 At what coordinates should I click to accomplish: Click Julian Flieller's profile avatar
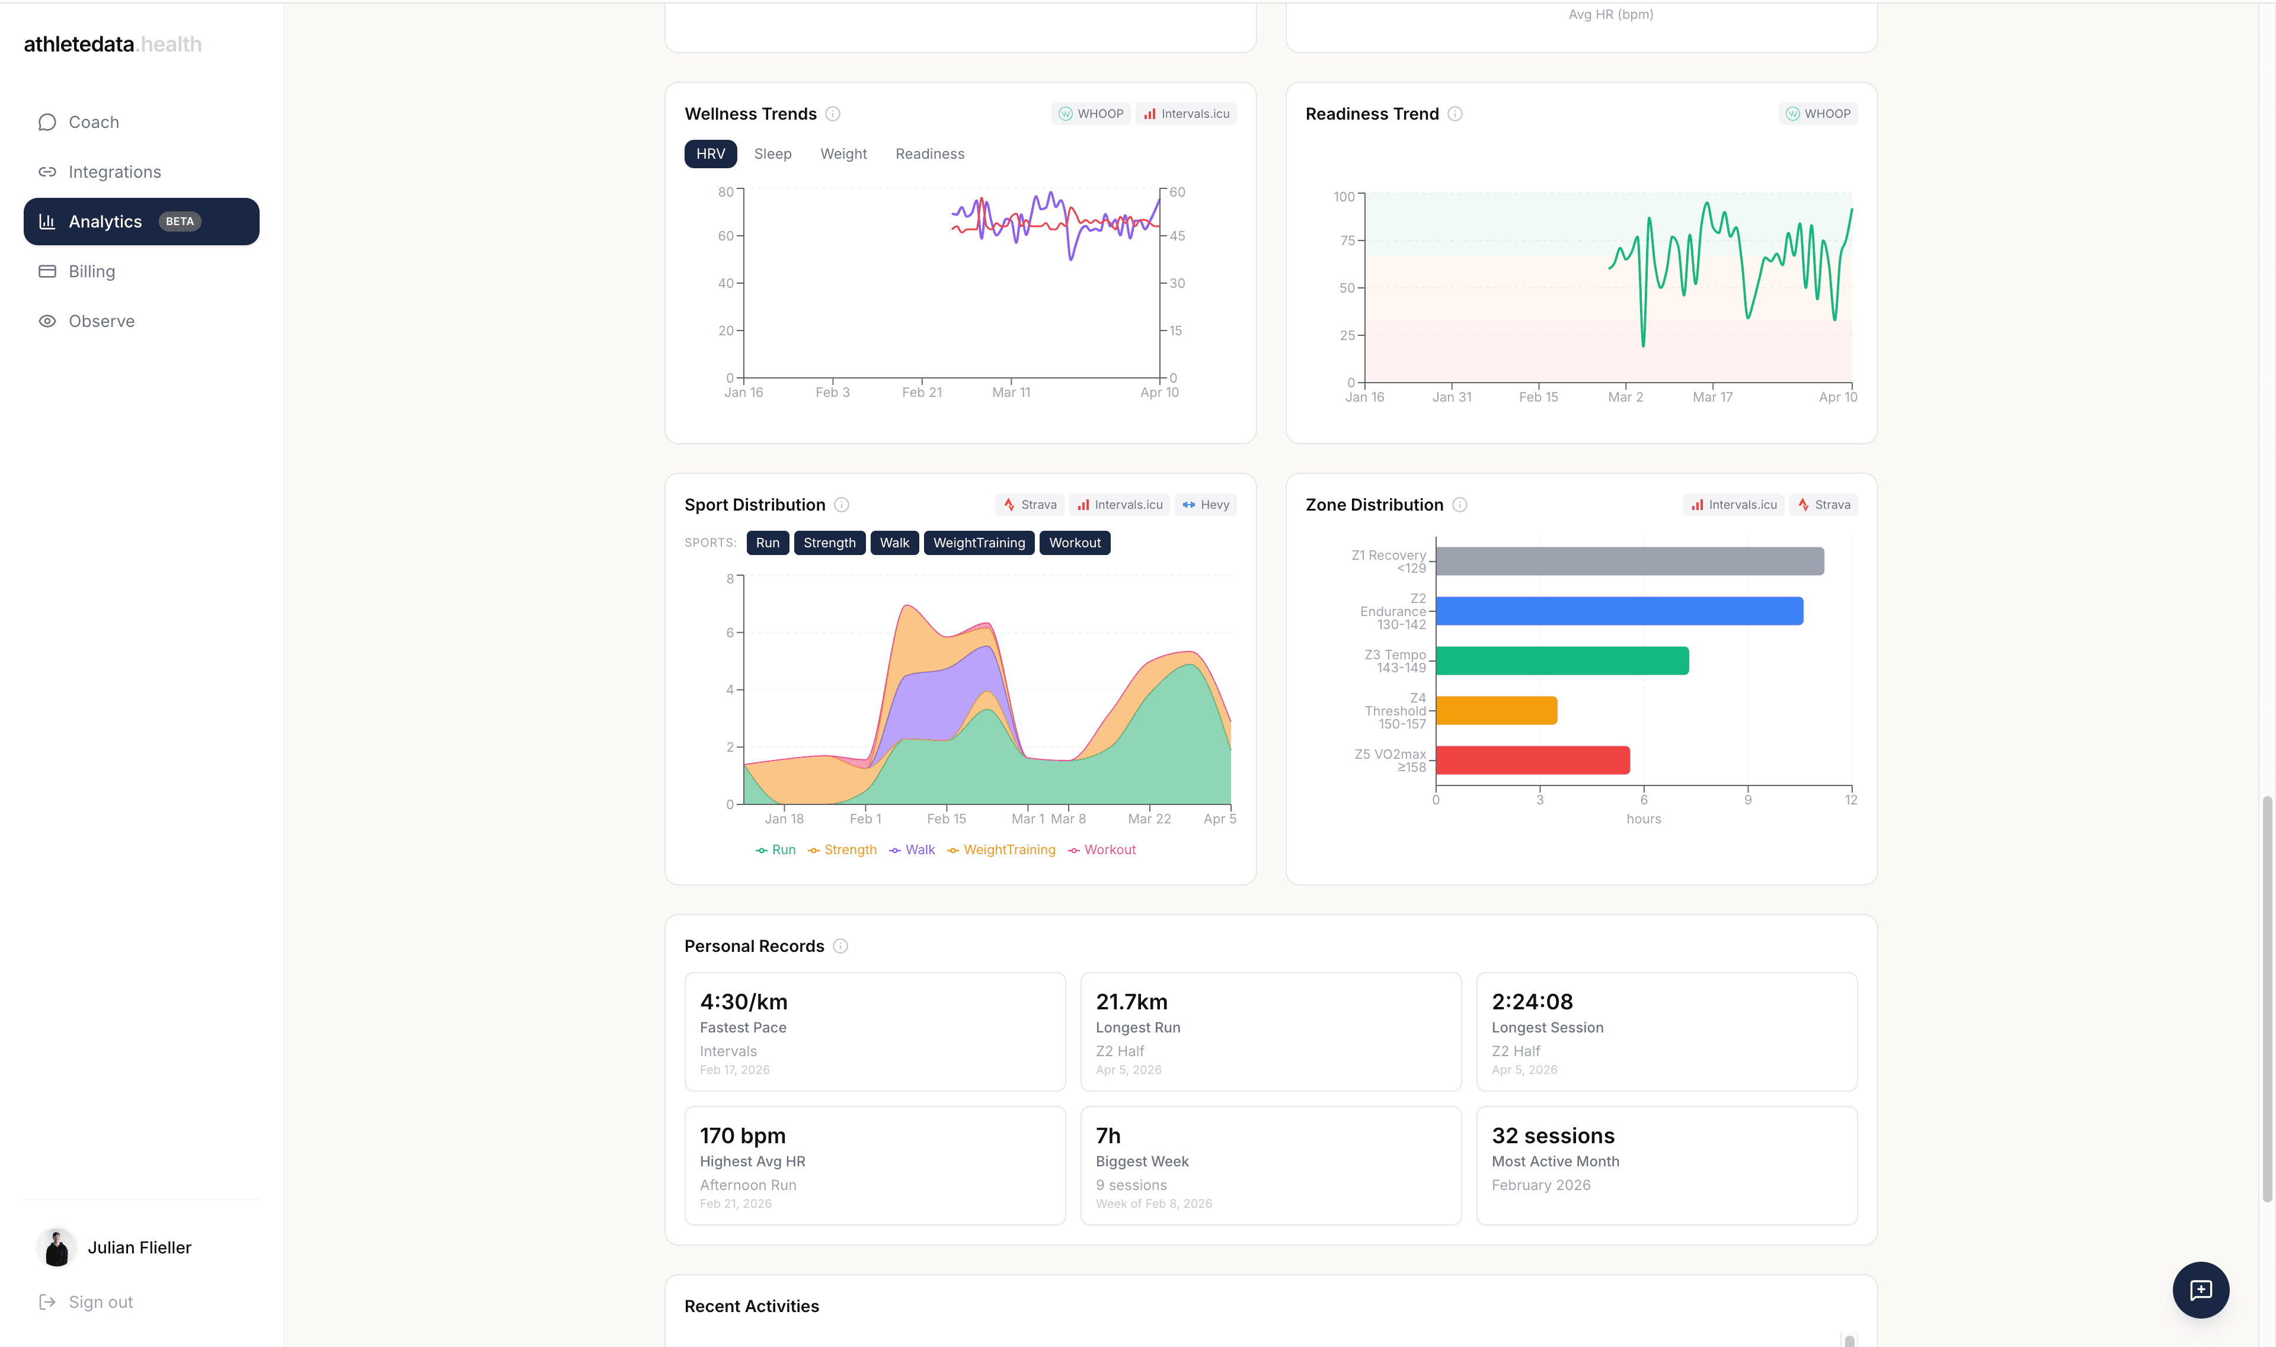tap(56, 1247)
